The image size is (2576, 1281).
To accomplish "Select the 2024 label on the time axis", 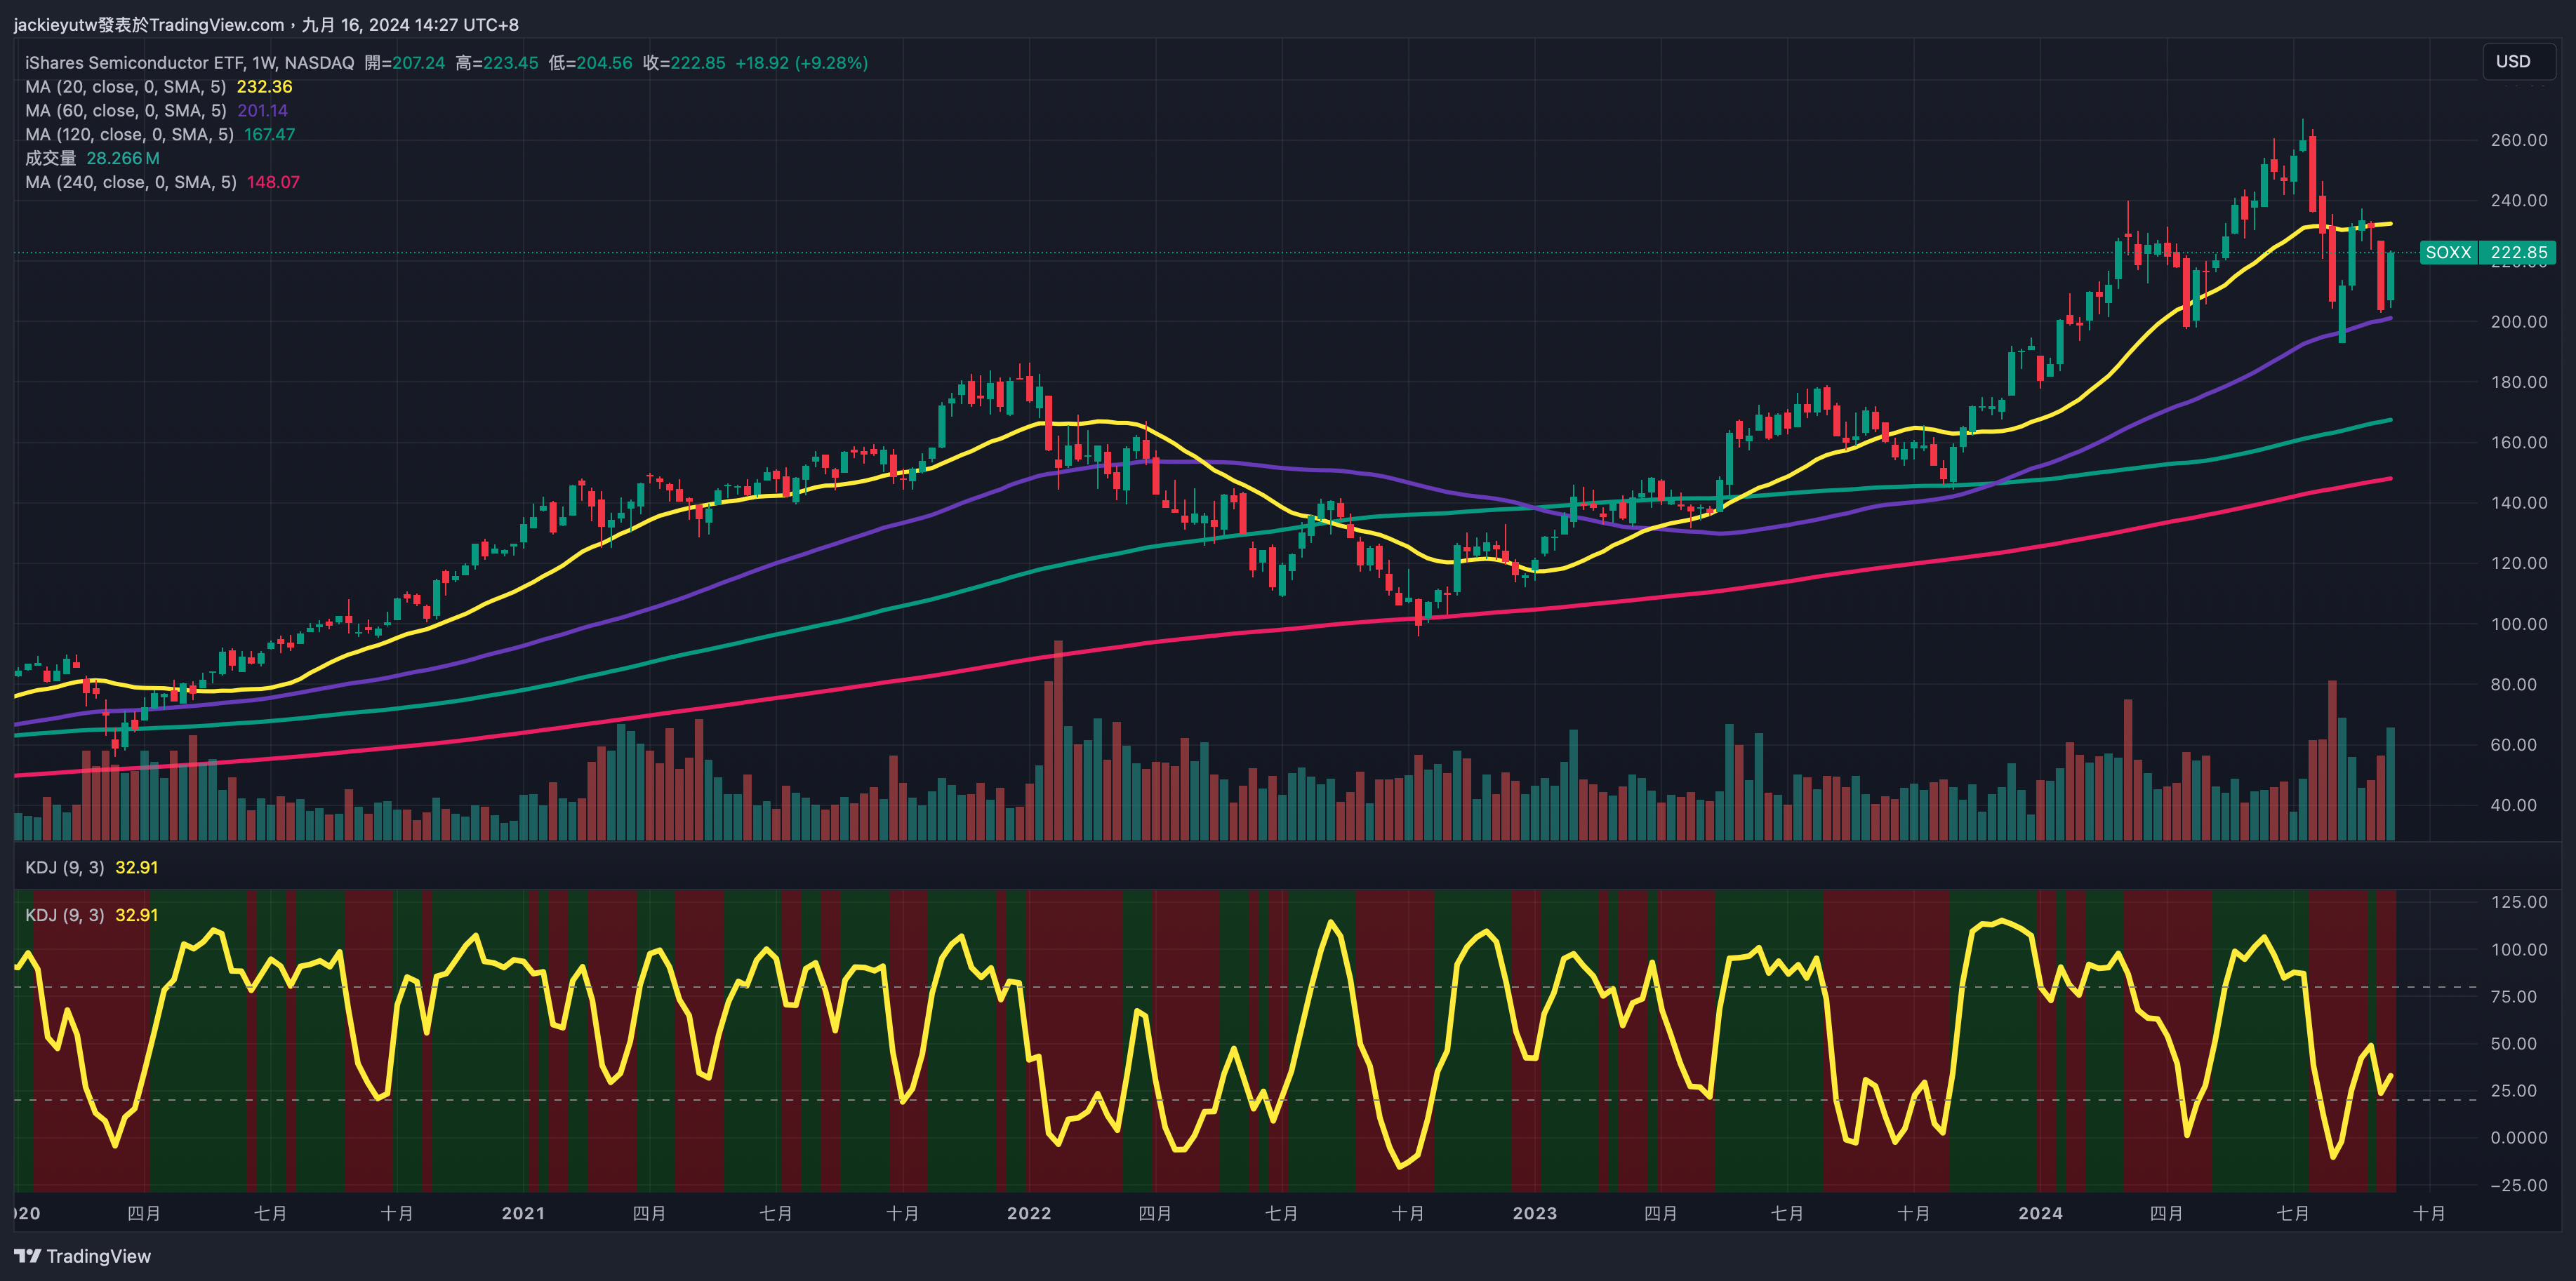I will tap(2040, 1213).
